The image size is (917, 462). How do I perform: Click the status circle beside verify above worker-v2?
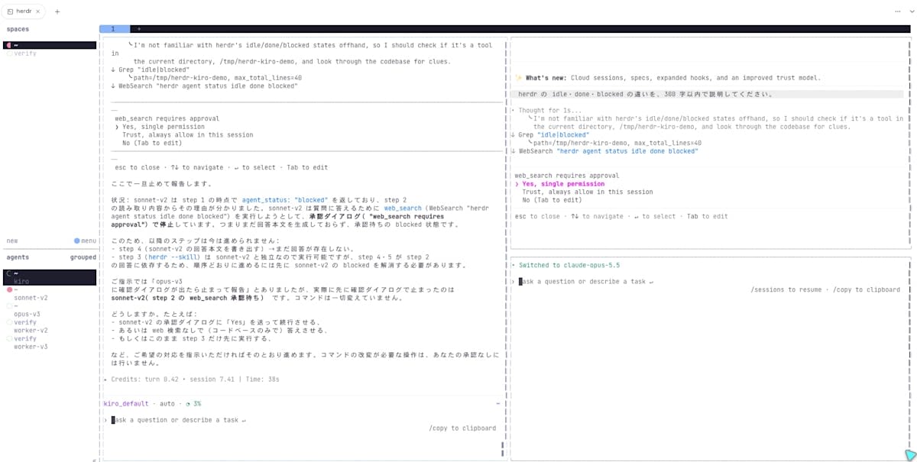[9, 322]
